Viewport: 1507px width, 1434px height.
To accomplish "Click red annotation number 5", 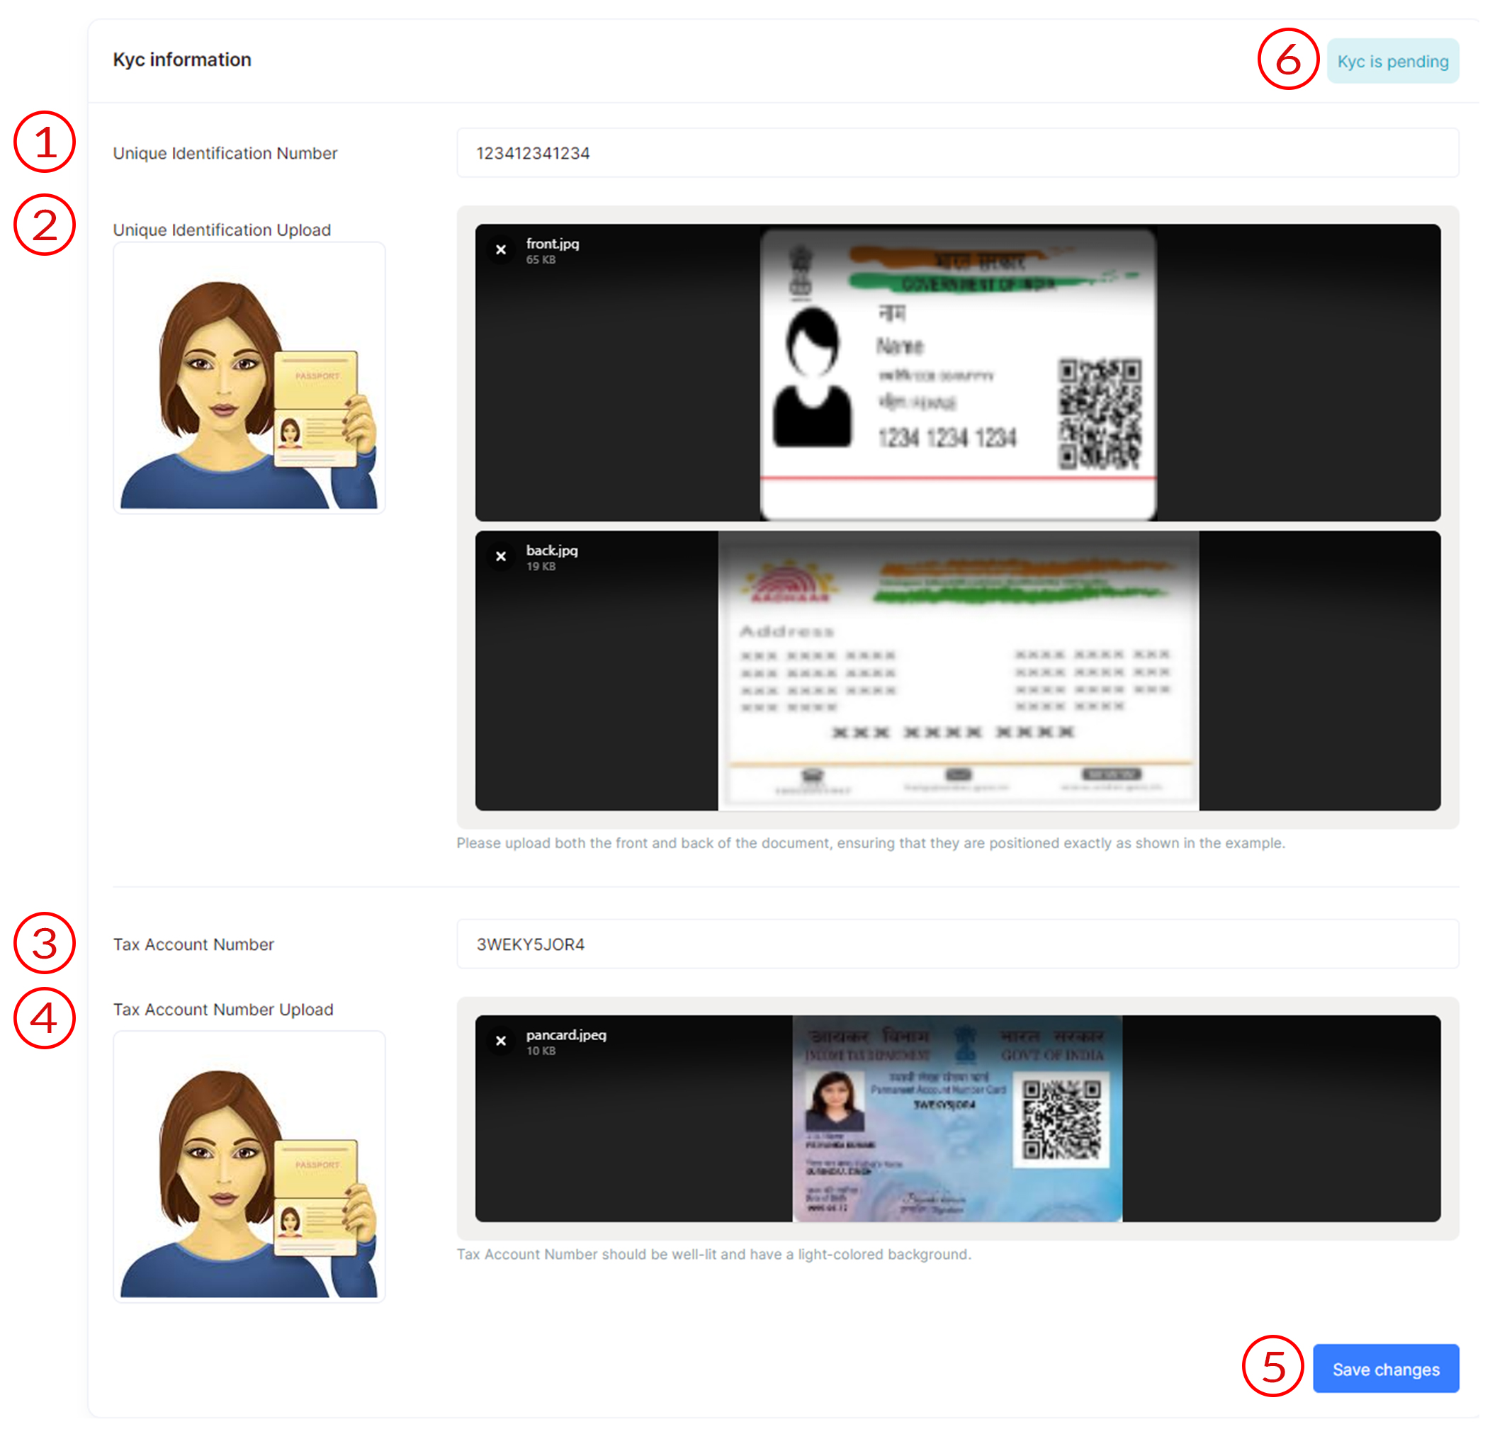I will pyautogui.click(x=1272, y=1366).
